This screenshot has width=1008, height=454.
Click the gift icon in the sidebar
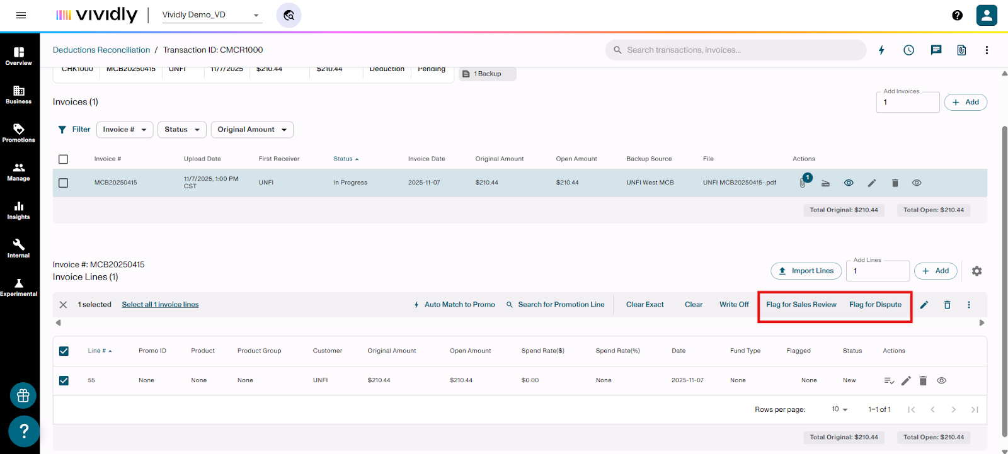coord(23,395)
